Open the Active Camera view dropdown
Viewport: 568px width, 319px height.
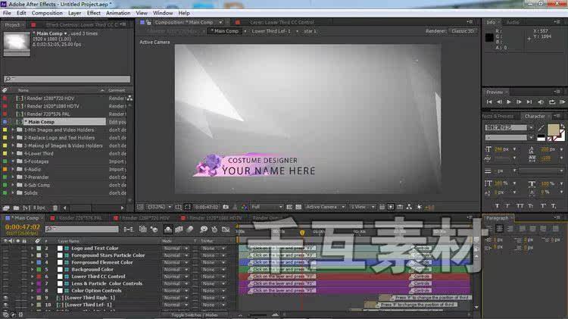coord(325,207)
